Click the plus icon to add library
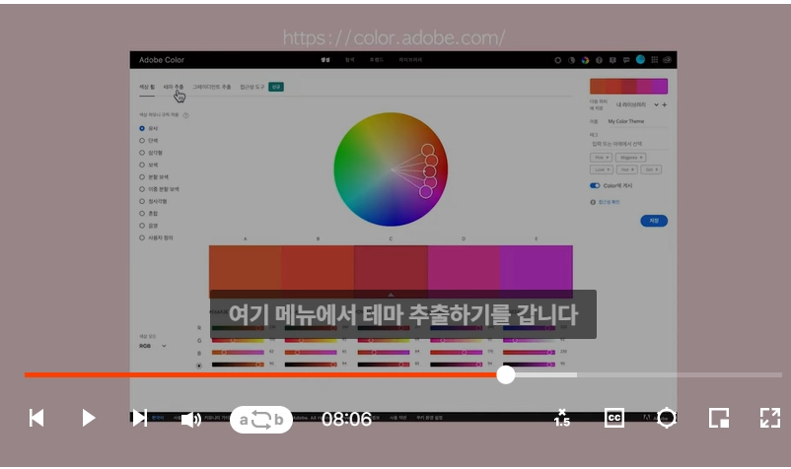 (665, 104)
